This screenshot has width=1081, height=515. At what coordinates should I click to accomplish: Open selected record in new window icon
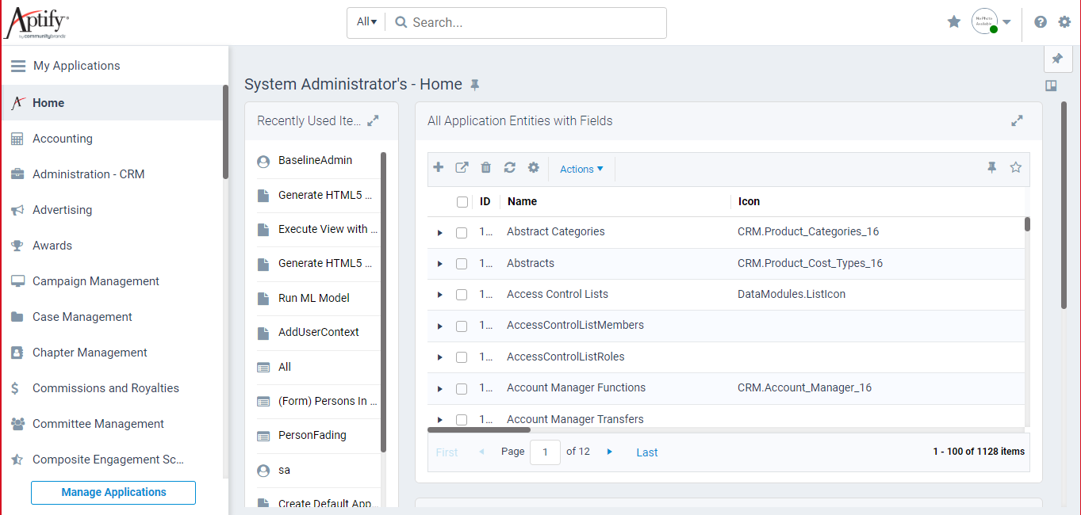click(462, 167)
